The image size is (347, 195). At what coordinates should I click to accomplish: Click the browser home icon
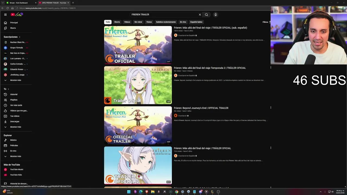[x=12, y=8]
